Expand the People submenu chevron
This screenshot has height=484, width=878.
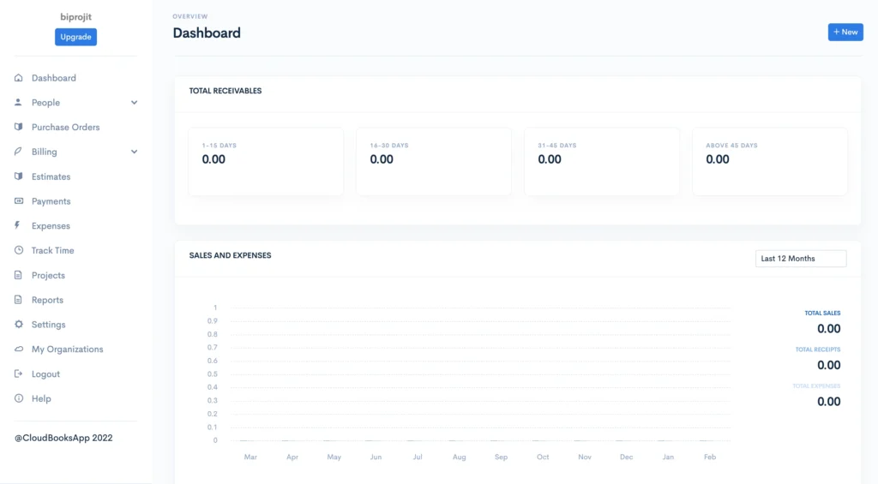click(x=134, y=103)
